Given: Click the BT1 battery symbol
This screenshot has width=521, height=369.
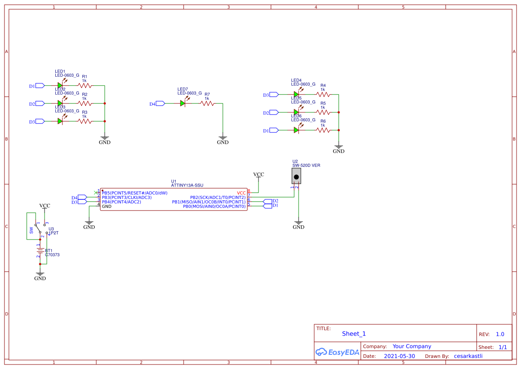Looking at the screenshot, I should tap(40, 250).
